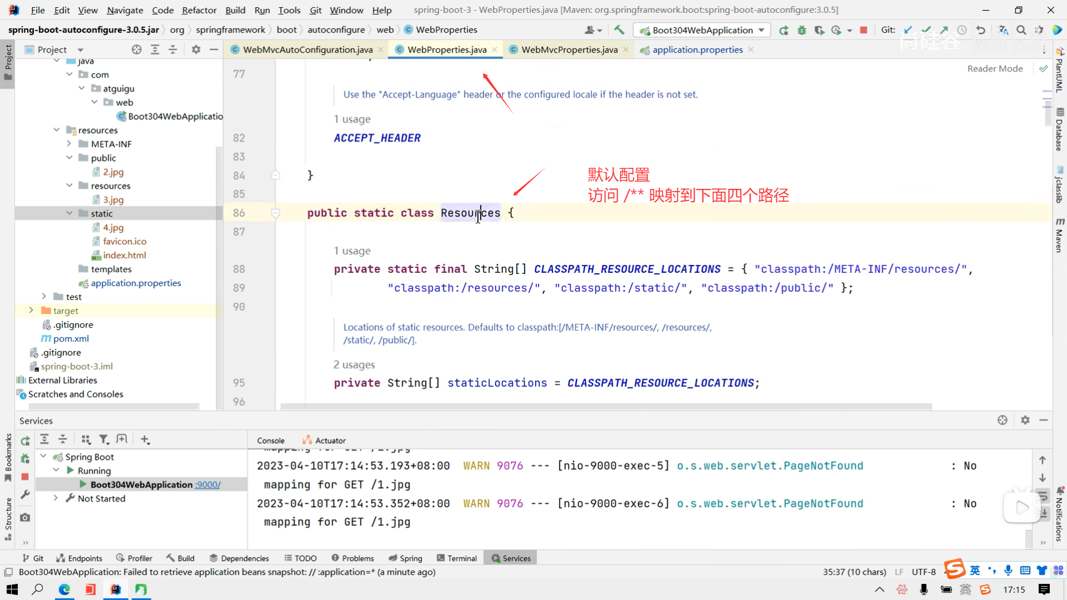Image resolution: width=1067 pixels, height=600 pixels.
Task: Rerun application icon in Services panel
Action: [x=25, y=441]
